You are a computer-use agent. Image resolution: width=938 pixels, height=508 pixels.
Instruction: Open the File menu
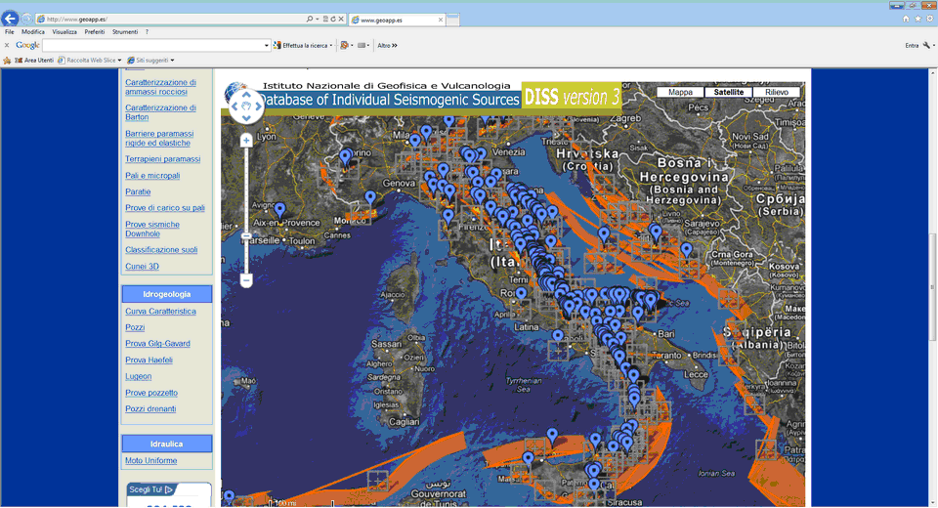10,31
